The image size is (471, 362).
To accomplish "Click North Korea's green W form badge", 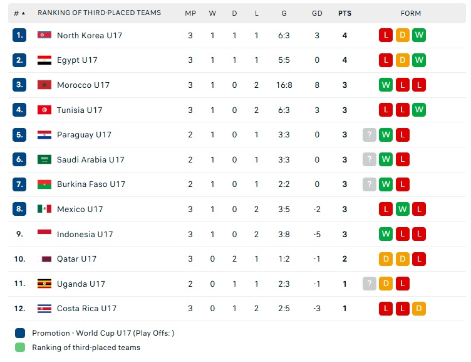I will click(x=419, y=35).
